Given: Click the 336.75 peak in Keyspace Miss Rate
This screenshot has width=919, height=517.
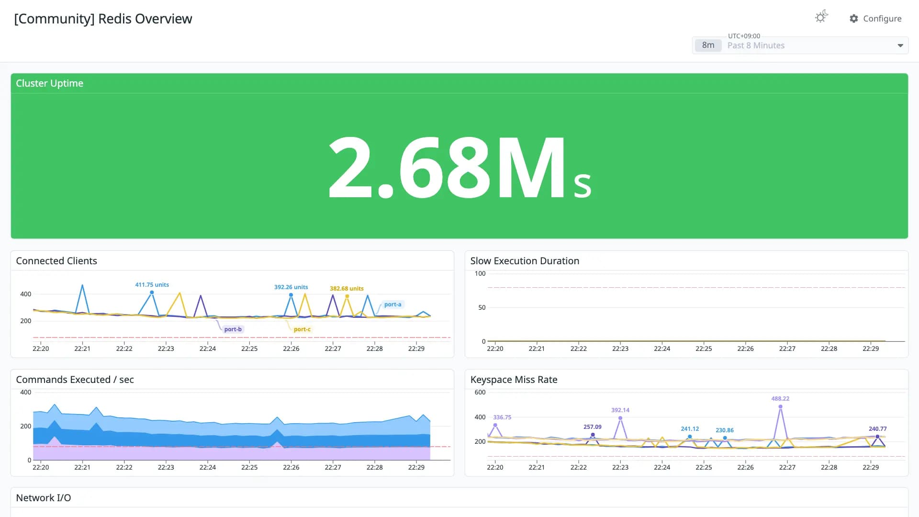Looking at the screenshot, I should (x=495, y=425).
